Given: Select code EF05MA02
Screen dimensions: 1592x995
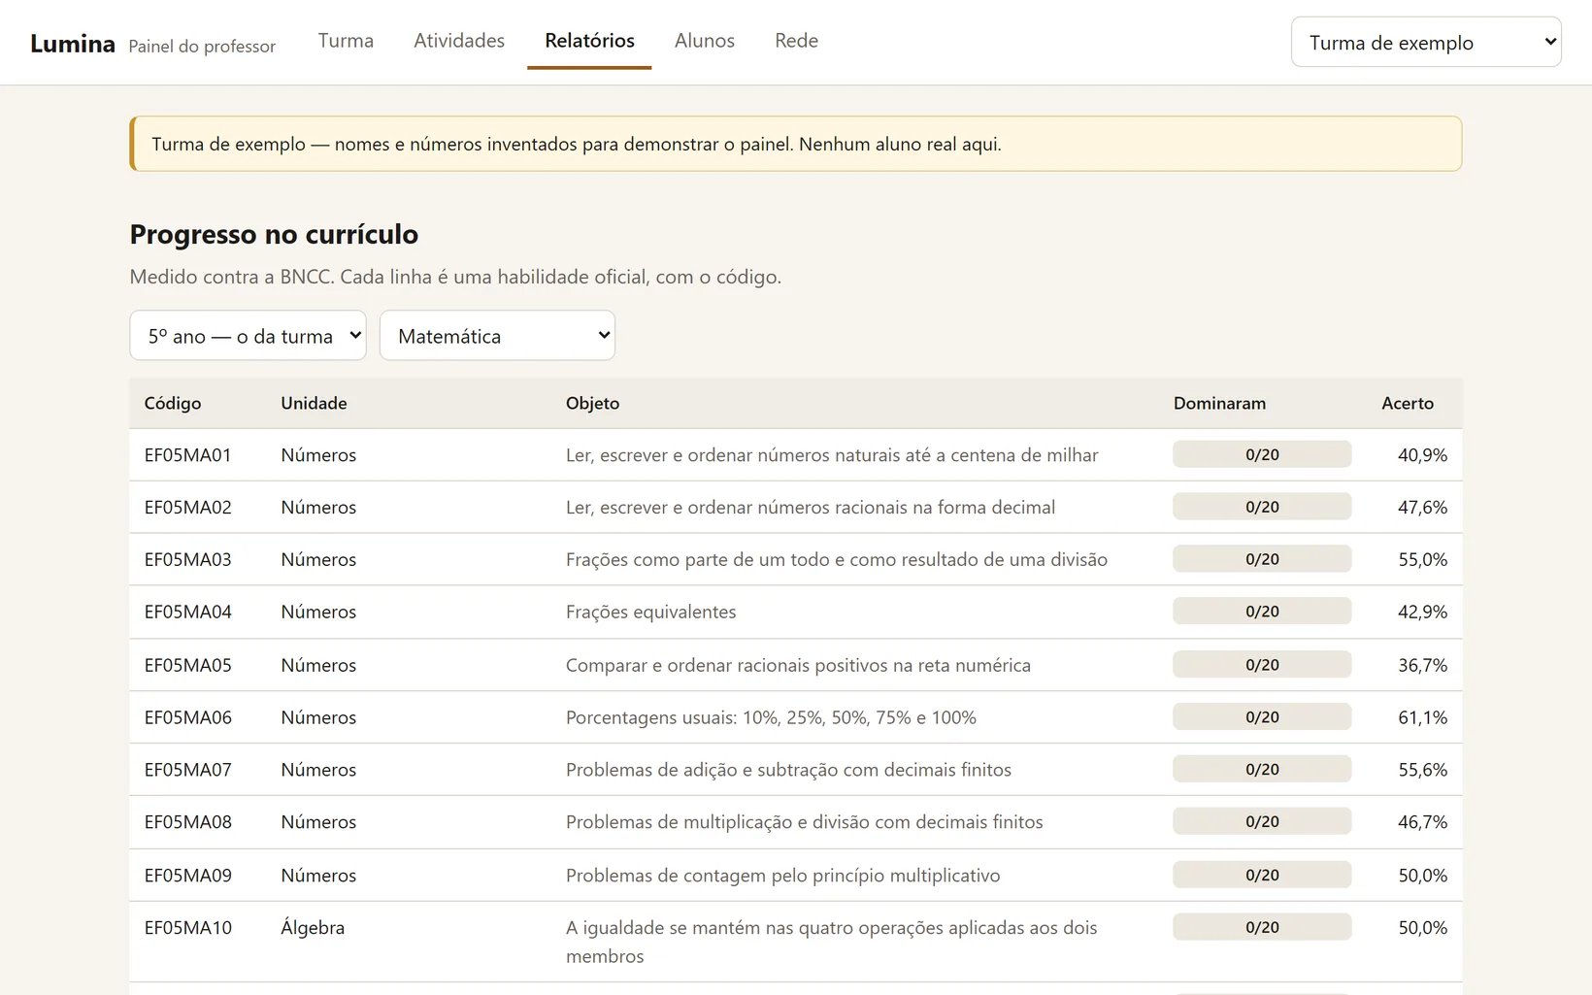Looking at the screenshot, I should pos(188,508).
